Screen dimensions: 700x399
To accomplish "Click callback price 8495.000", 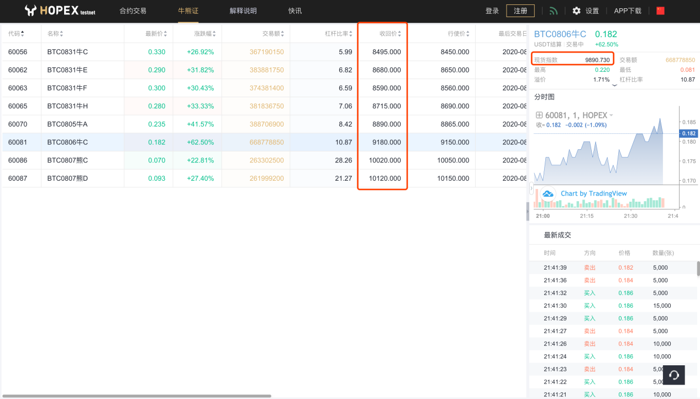I will point(387,52).
